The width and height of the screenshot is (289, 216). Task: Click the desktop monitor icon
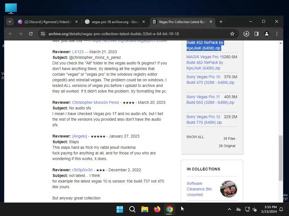click(11, 9)
